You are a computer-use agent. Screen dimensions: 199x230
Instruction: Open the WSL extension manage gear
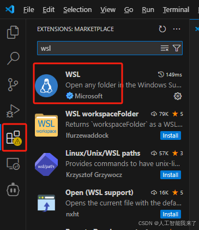pyautogui.click(x=178, y=96)
